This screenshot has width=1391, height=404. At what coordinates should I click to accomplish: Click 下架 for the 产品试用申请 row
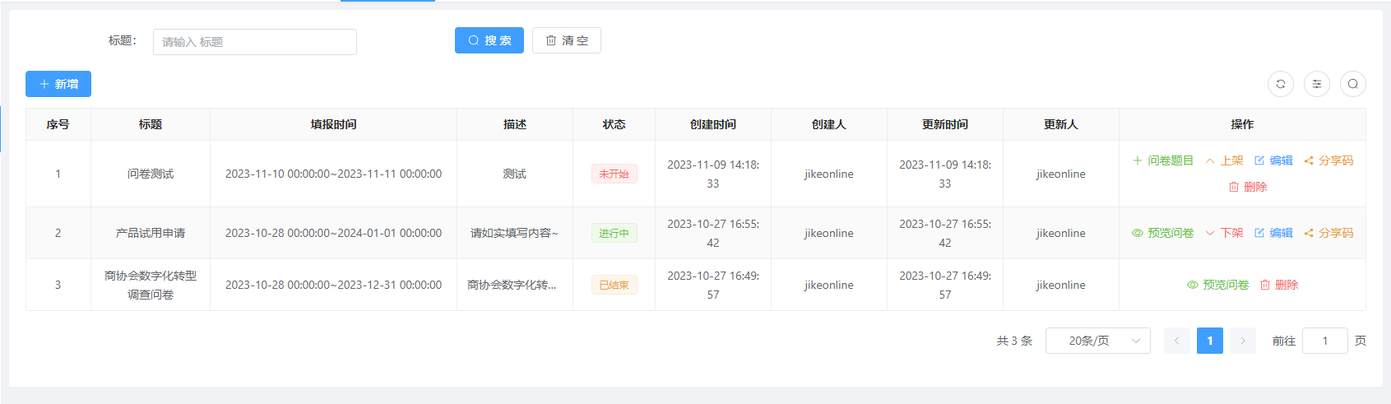click(x=1224, y=233)
